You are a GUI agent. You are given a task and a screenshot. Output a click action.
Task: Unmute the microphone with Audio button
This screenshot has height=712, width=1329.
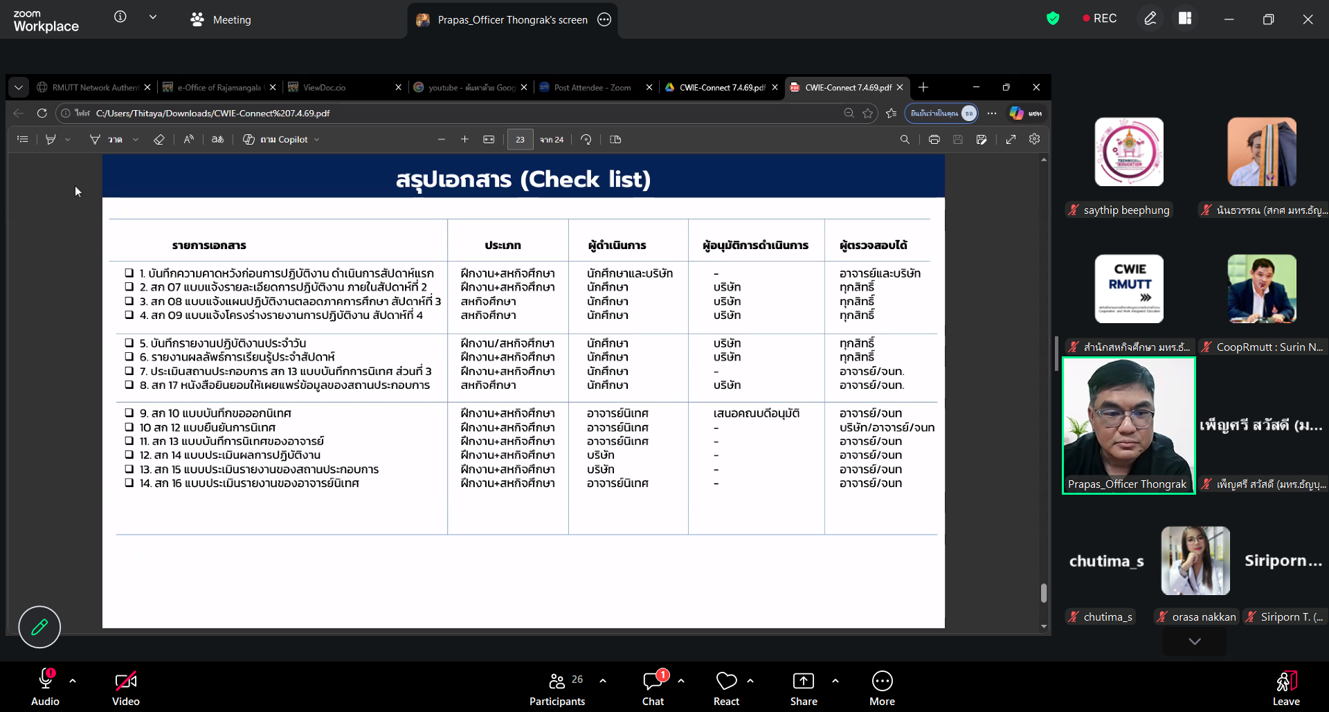[46, 688]
